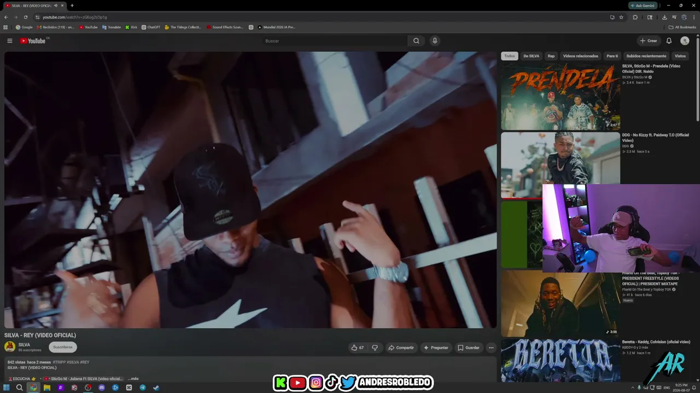Like the SILVA - REY video

point(358,348)
